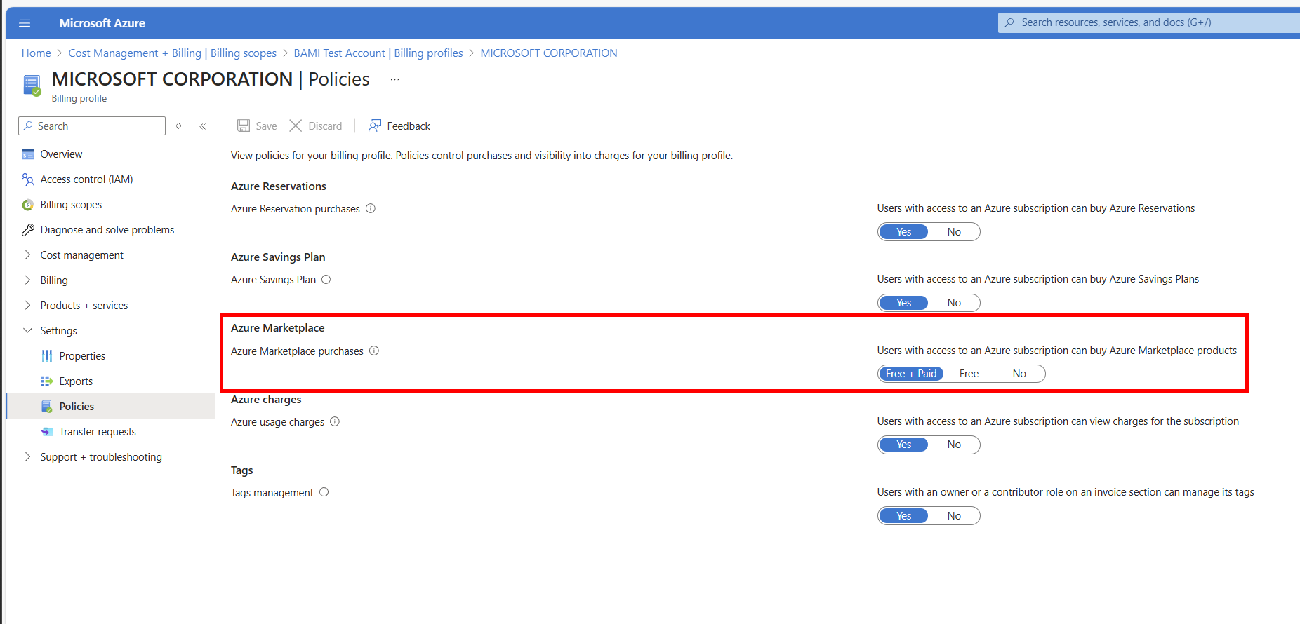Open BAMI Test Account Billing profiles breadcrumb
This screenshot has height=624, width=1300.
tap(378, 53)
